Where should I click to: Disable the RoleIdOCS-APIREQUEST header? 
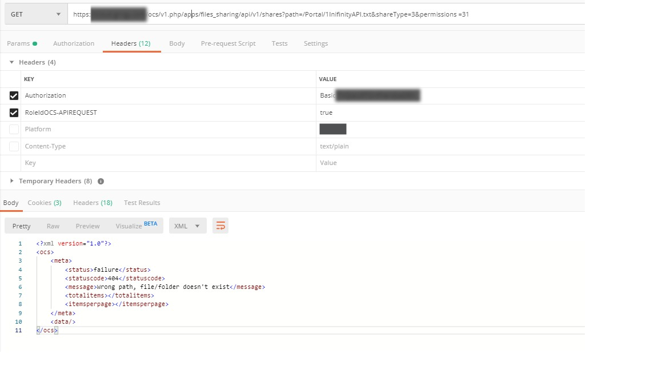(14, 112)
